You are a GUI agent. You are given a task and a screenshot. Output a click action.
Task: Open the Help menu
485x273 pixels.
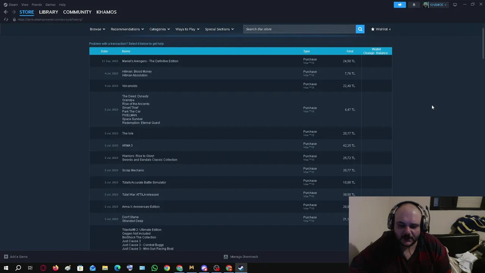click(x=62, y=5)
